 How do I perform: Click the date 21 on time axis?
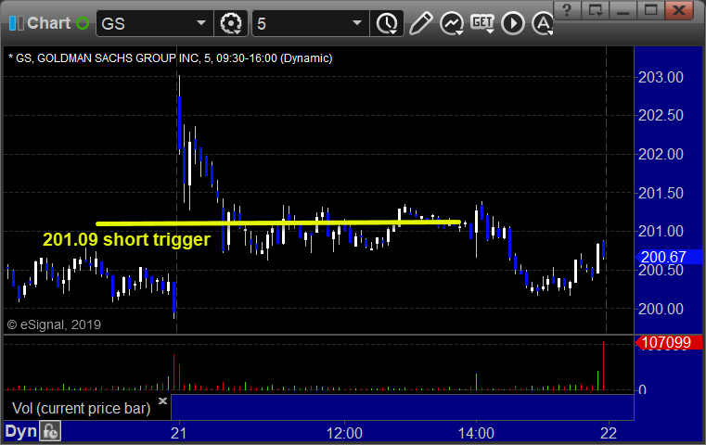tap(179, 433)
